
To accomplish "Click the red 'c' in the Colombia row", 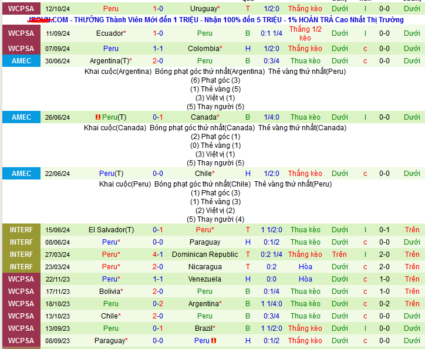I will coord(365,49).
